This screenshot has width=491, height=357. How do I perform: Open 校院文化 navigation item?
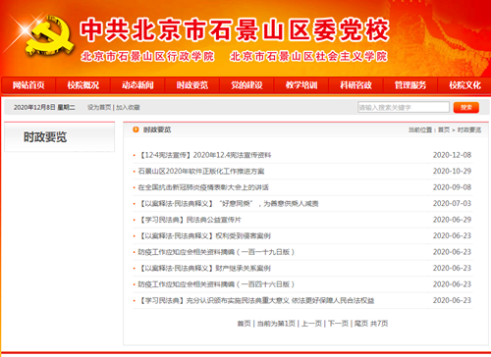click(464, 85)
